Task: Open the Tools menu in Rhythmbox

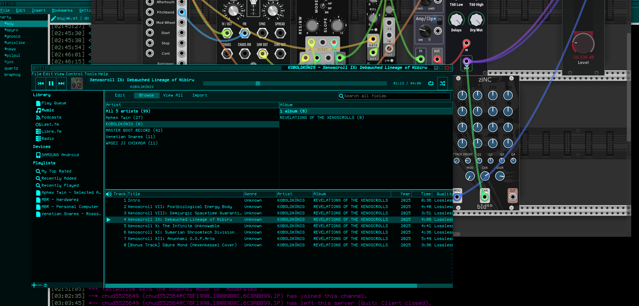Action: click(91, 74)
